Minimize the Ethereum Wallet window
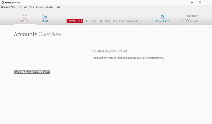 192,3
